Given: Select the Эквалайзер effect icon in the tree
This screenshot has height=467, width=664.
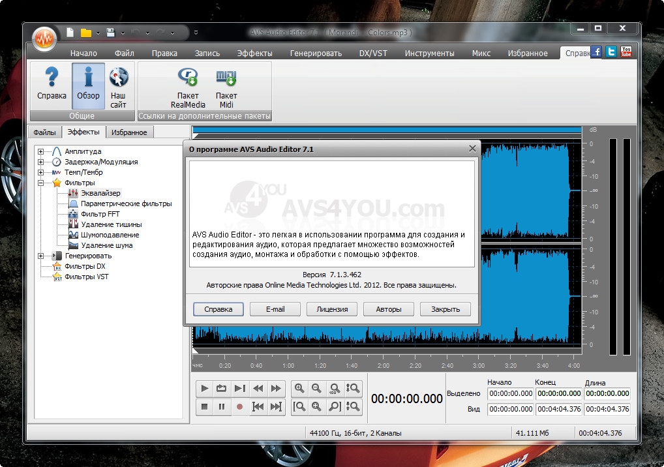Looking at the screenshot, I should tap(73, 193).
